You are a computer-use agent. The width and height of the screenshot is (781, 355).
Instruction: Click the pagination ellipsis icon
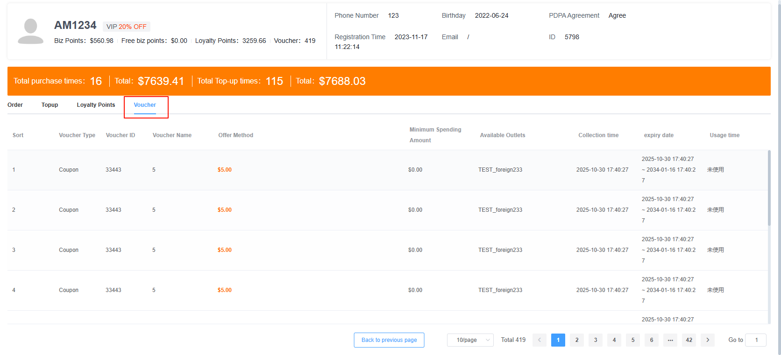(670, 340)
